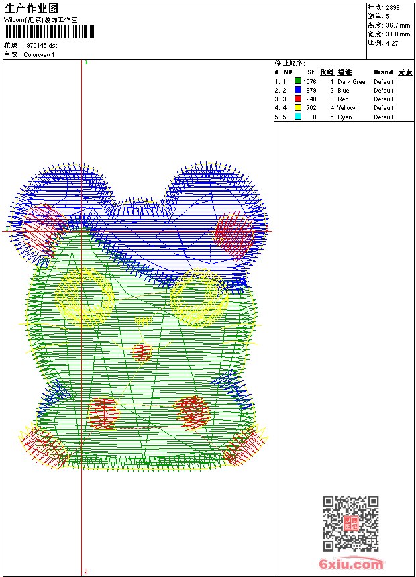
Task: Select the scale value 4.27
Action: pyautogui.click(x=392, y=43)
